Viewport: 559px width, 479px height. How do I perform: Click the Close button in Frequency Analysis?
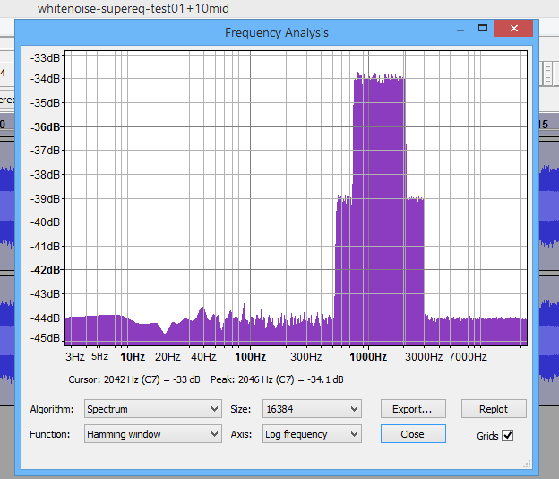413,433
